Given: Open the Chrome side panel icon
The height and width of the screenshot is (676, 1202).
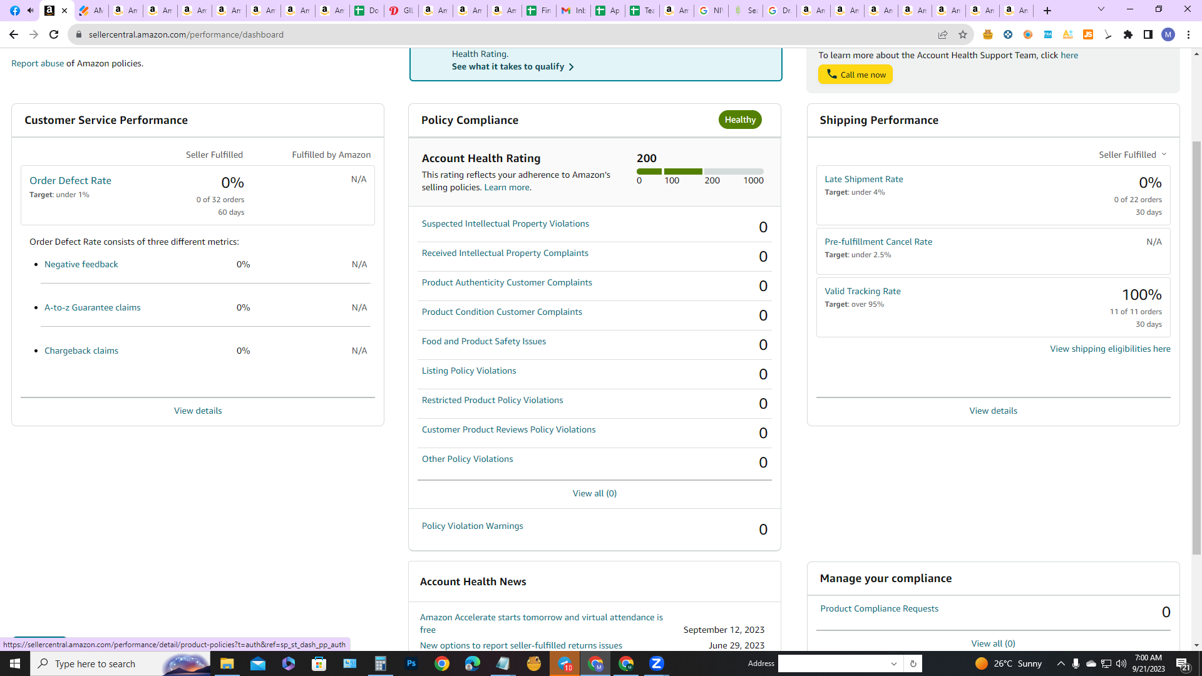Looking at the screenshot, I should coord(1148,34).
